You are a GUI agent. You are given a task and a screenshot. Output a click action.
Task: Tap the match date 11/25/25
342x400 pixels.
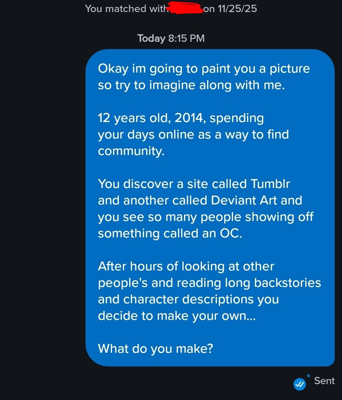pos(237,9)
